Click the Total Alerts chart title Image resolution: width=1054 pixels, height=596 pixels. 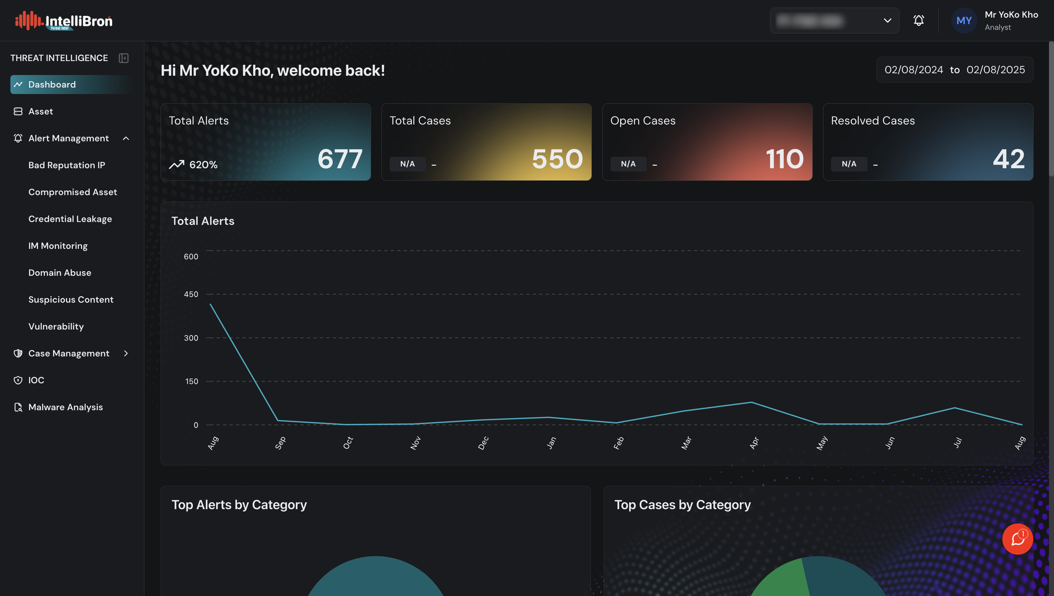[203, 221]
